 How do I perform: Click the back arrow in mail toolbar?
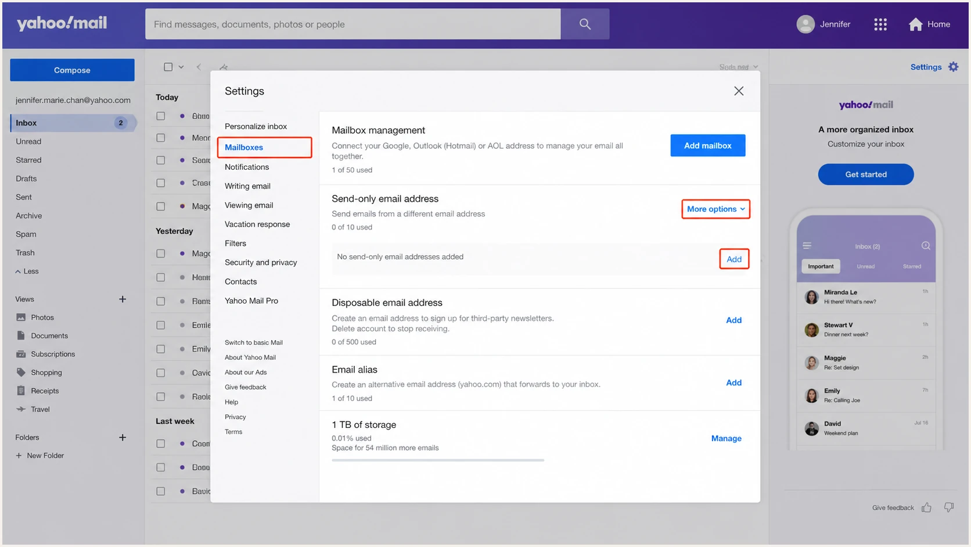pyautogui.click(x=199, y=67)
